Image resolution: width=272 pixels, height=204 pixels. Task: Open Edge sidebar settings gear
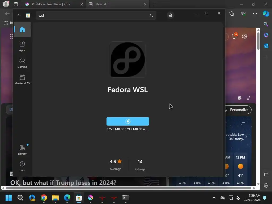point(266,185)
